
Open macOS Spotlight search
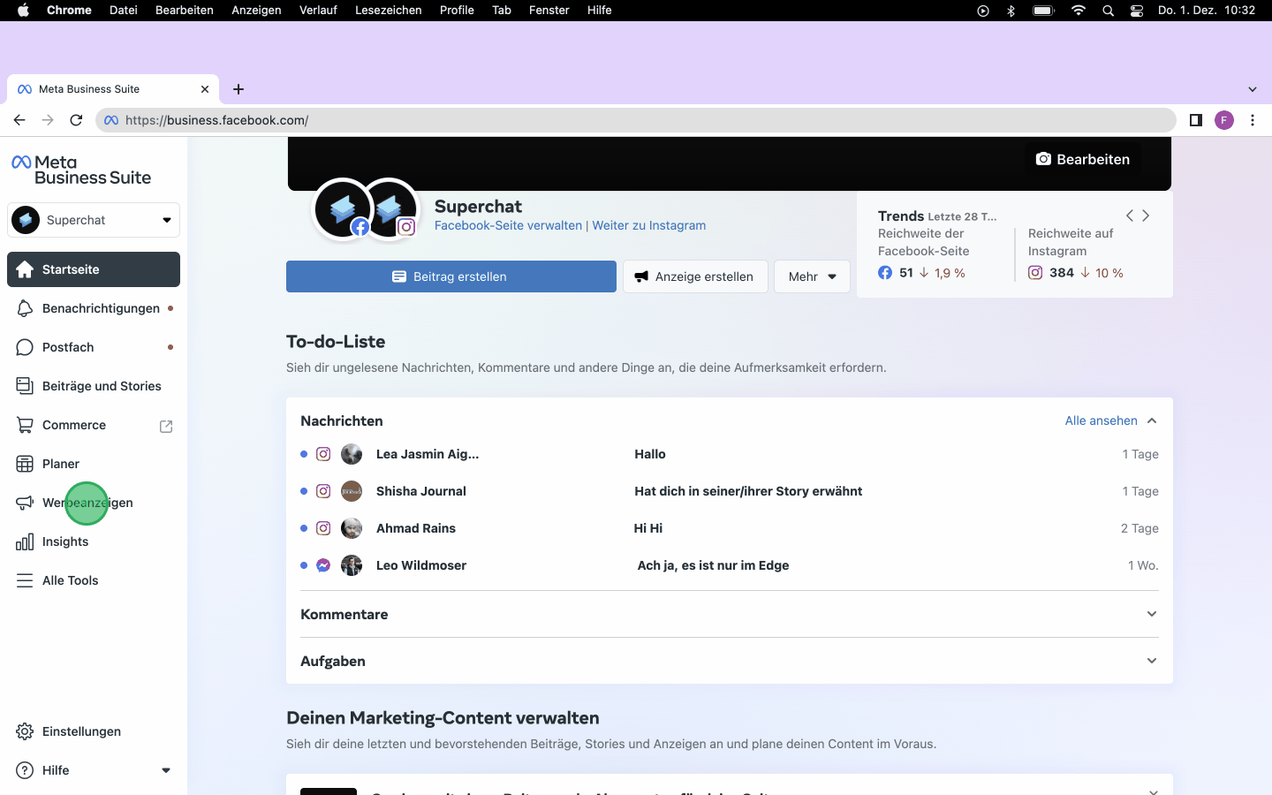click(1108, 11)
